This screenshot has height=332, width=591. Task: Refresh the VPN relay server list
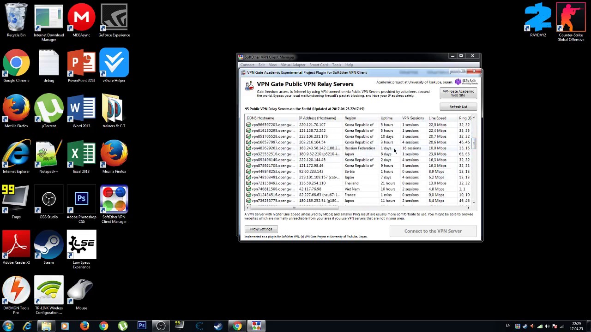coord(458,107)
